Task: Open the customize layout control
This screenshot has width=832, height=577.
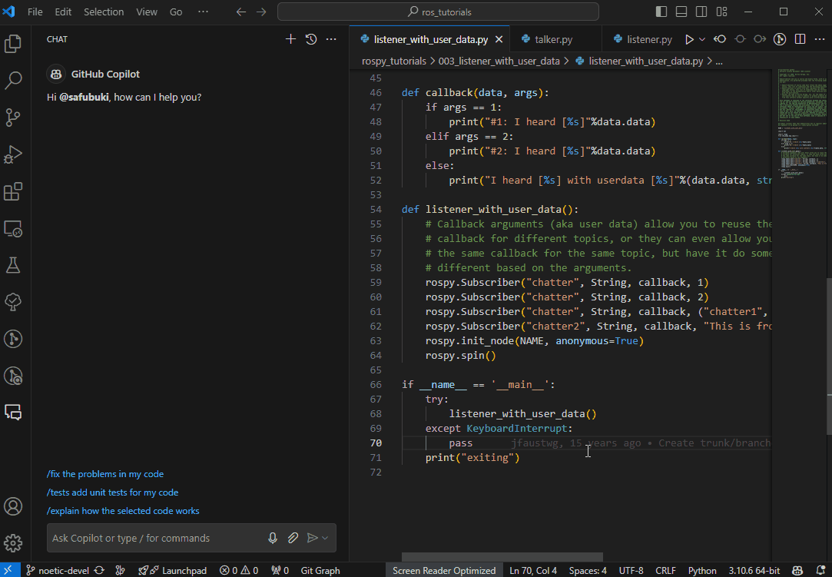Action: [721, 12]
